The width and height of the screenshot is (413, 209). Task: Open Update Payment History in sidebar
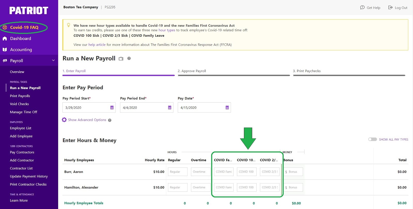click(x=29, y=176)
